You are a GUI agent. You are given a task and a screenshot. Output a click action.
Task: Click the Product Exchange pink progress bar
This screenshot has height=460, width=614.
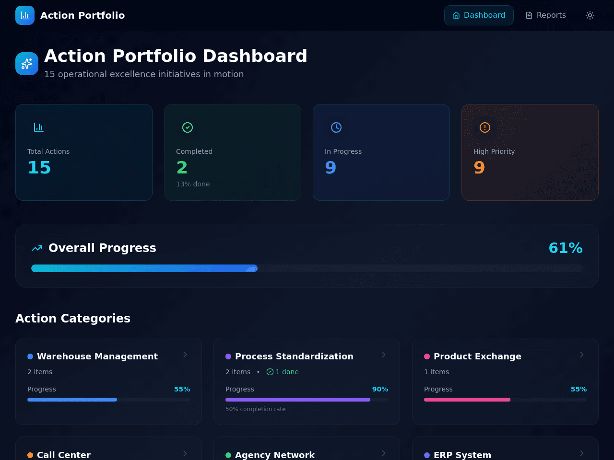point(505,400)
